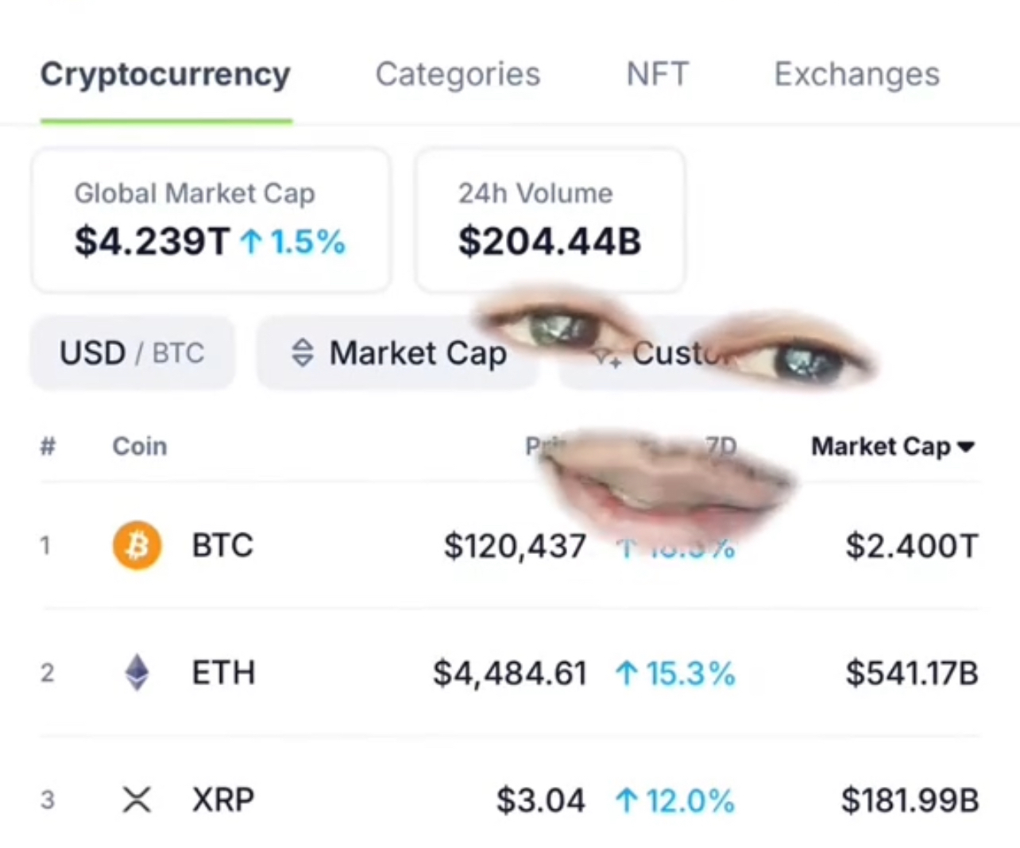Click the Bitcoin coin logo icon
This screenshot has height=848, width=1020.
coord(137,546)
